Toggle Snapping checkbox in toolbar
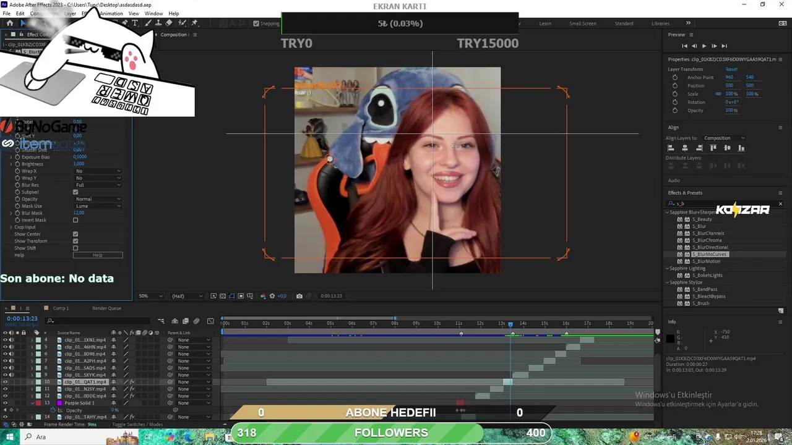 coord(256,23)
